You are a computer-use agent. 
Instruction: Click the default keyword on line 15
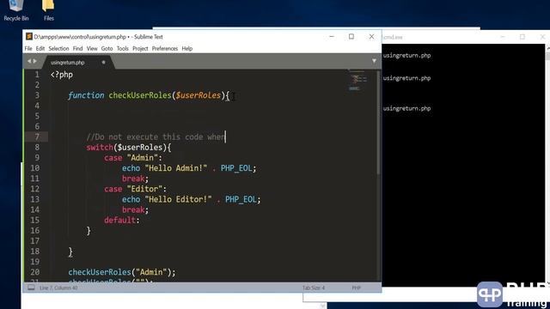(x=120, y=220)
